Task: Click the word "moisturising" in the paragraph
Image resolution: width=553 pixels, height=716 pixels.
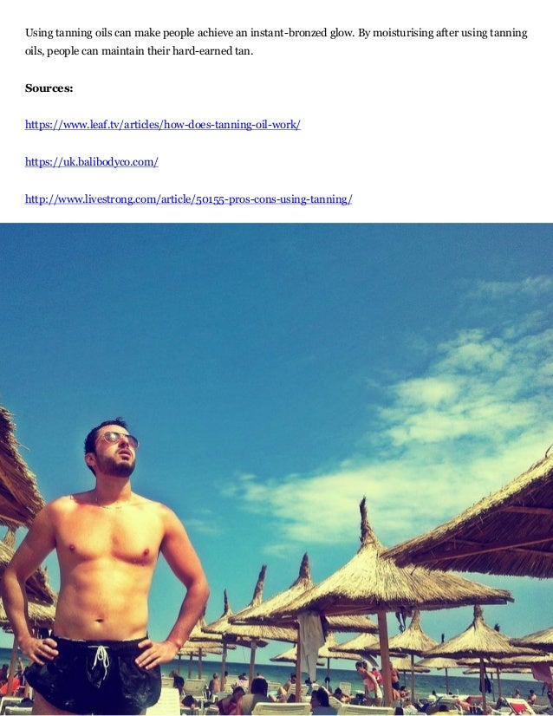Action: (403, 33)
